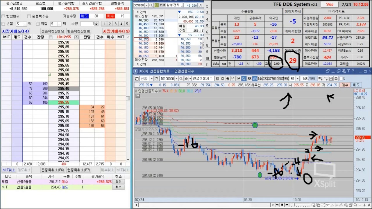Click the chart play forward button

pyautogui.click(x=273, y=205)
